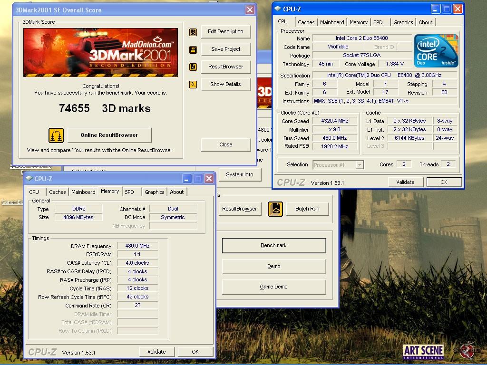Start the Benchmark button
Viewport: 487px width, 365px height.
[x=273, y=246]
